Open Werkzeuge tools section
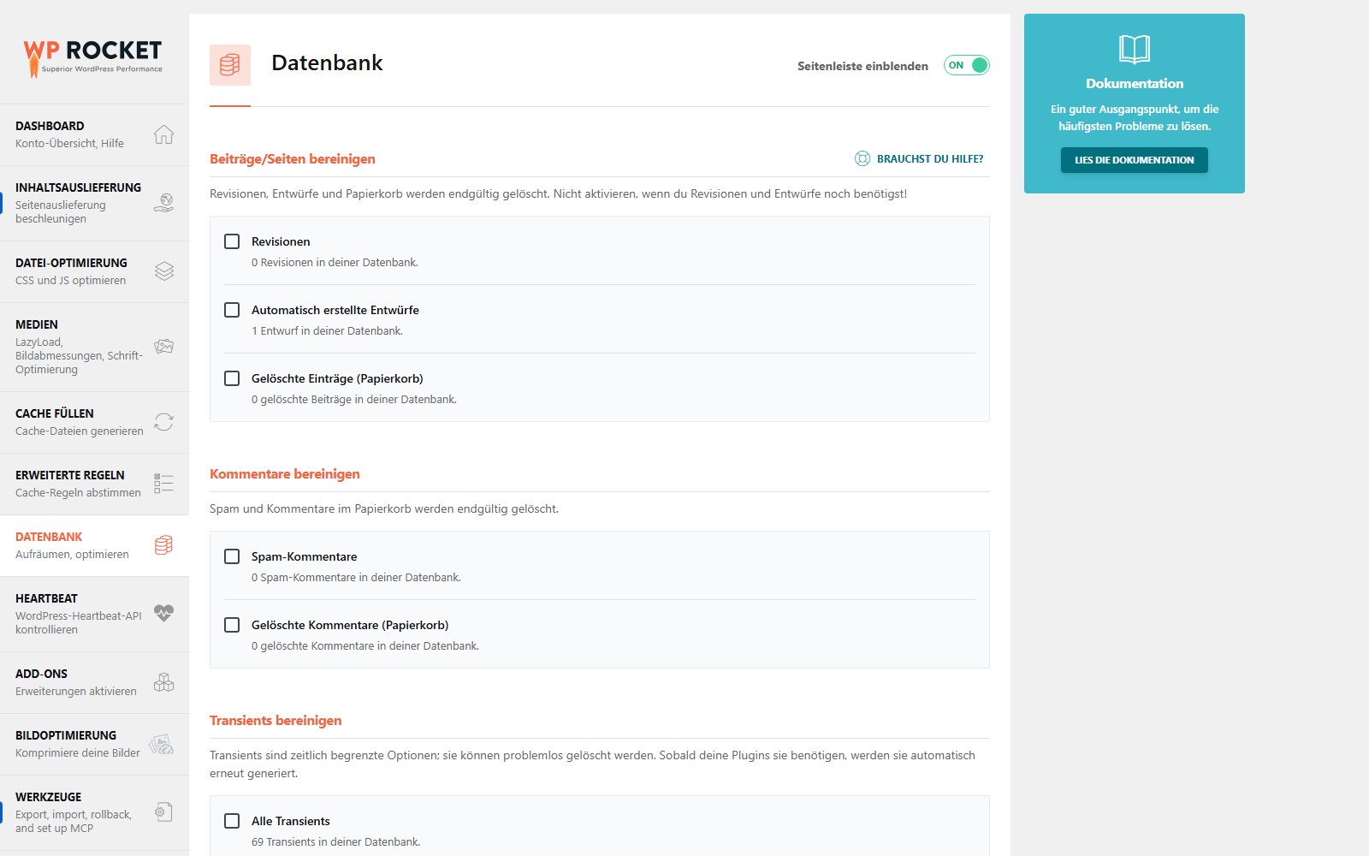Screen dimensions: 1369x856 click(94, 812)
